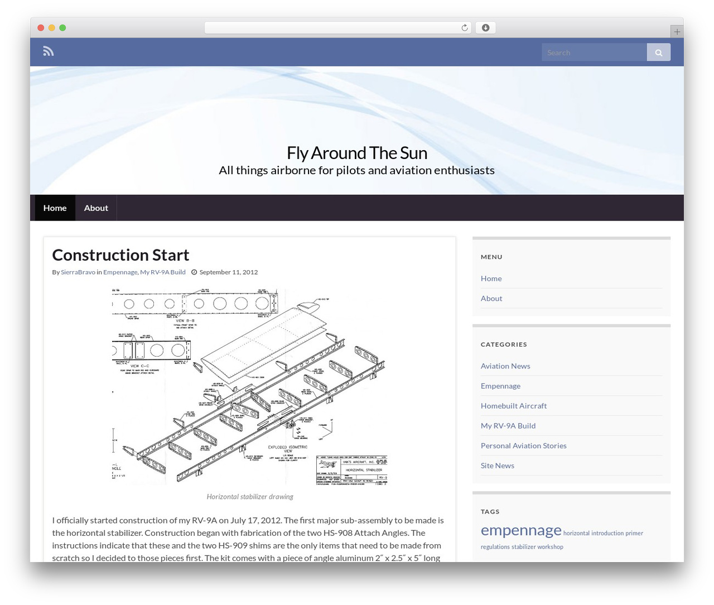The height and width of the screenshot is (605, 714).
Task: Open the Home tab in navigation bar
Action: coord(55,208)
